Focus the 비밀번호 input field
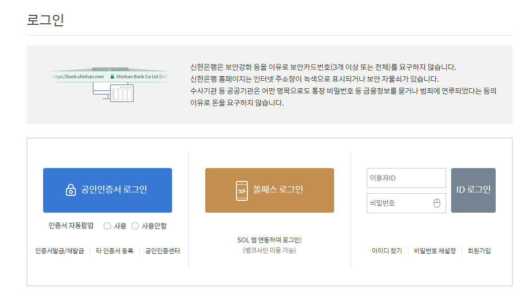This screenshot has width=521, height=290. click(x=406, y=203)
